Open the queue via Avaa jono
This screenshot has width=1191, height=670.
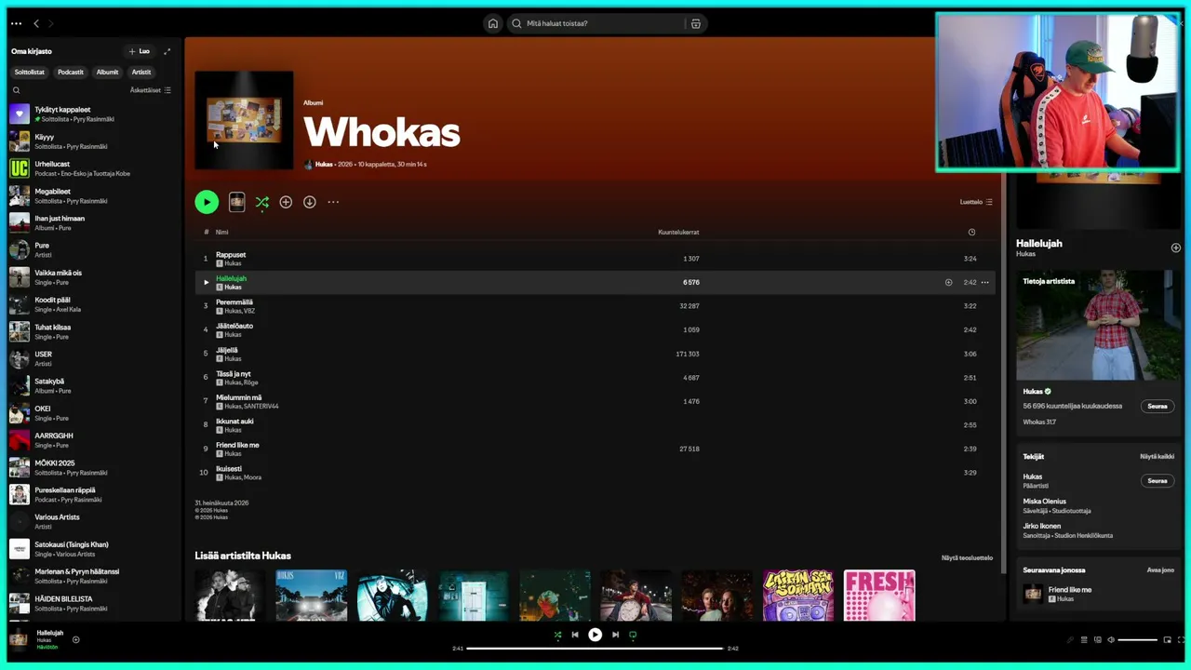1160,569
